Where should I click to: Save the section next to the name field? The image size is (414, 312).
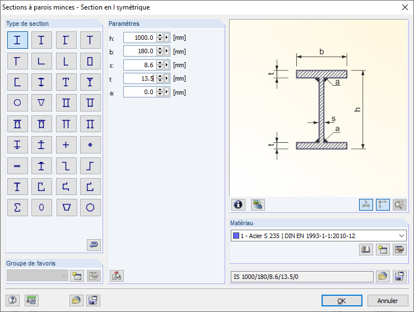(x=399, y=276)
